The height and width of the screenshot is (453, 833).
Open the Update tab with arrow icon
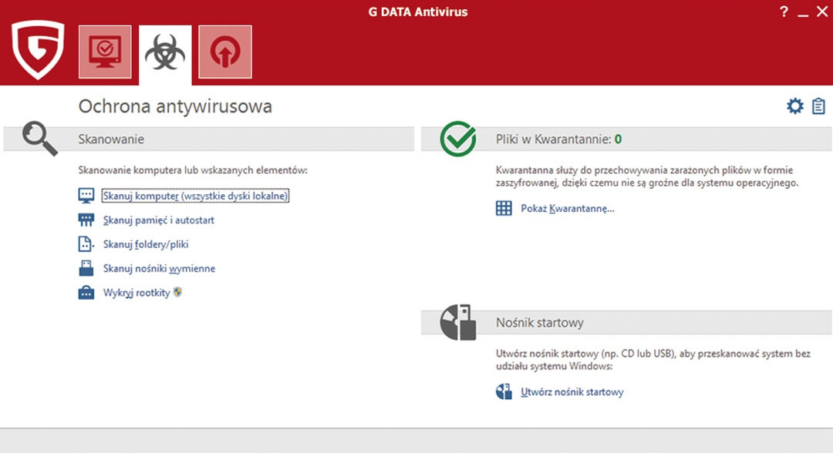(224, 52)
